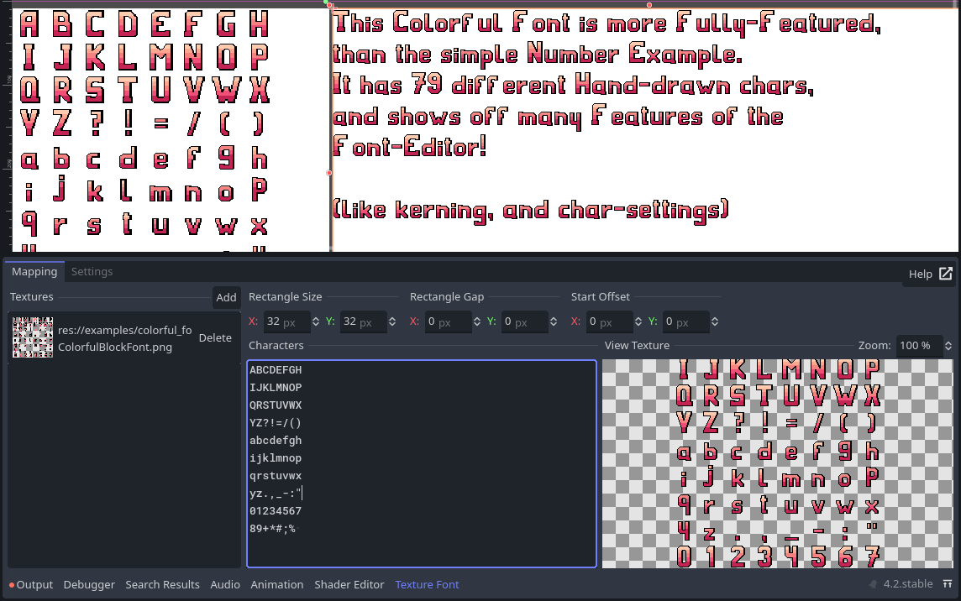Open the Shader Editor panel
961x601 pixels.
349,584
